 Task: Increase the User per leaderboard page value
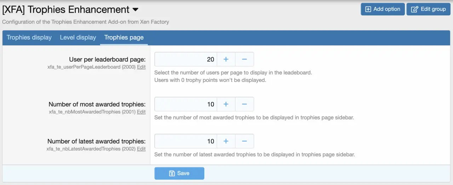point(226,59)
